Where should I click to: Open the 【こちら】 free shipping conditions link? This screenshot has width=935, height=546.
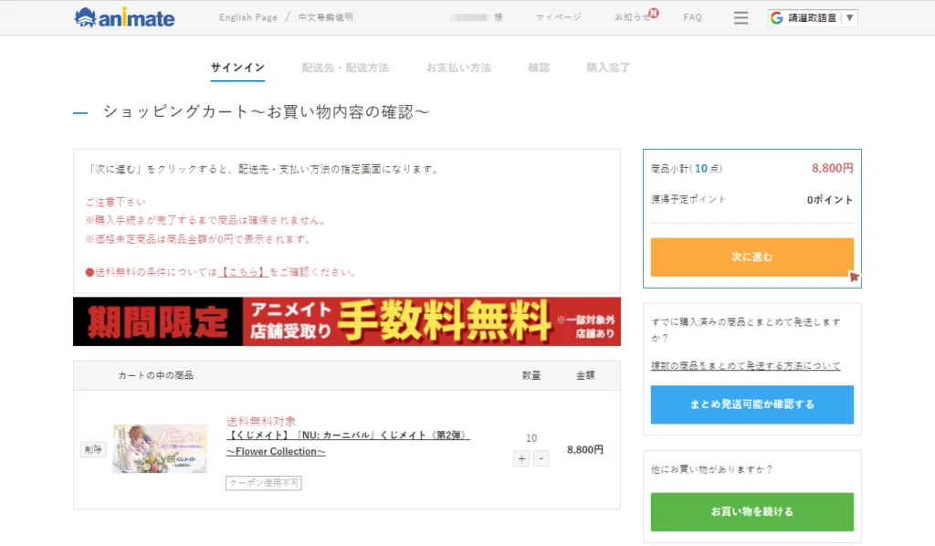243,272
